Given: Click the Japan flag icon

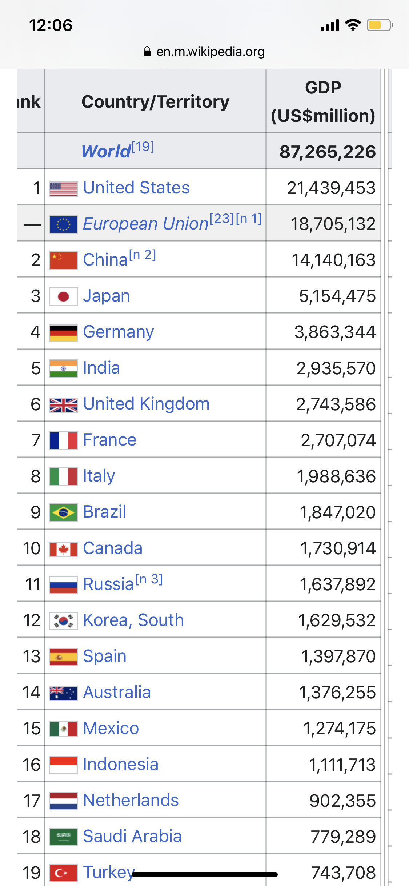Looking at the screenshot, I should (x=63, y=296).
